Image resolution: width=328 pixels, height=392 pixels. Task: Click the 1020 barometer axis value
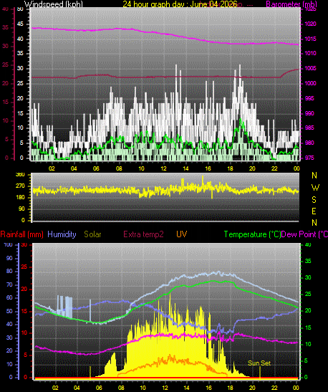(310, 24)
